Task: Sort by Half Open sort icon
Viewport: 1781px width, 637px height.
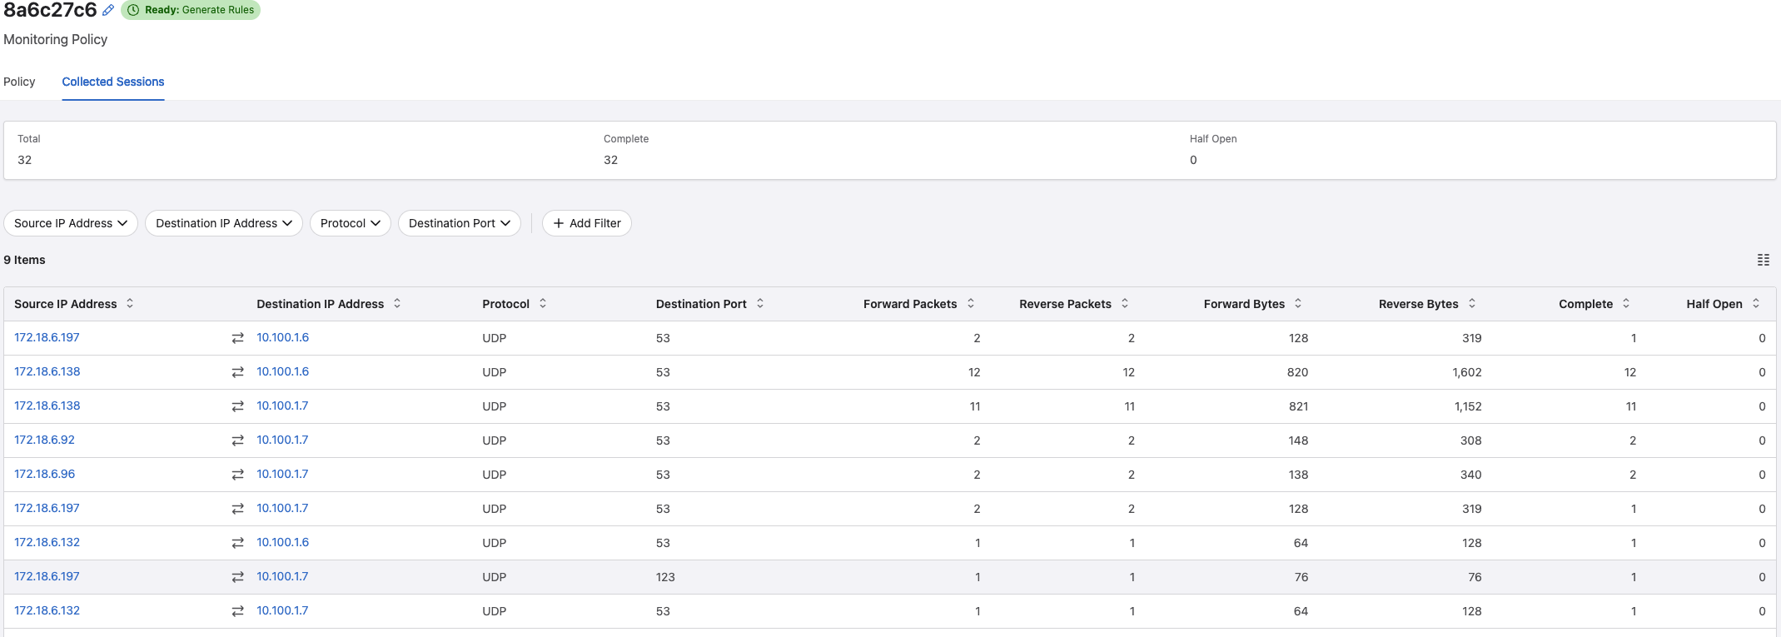Action: click(1756, 304)
